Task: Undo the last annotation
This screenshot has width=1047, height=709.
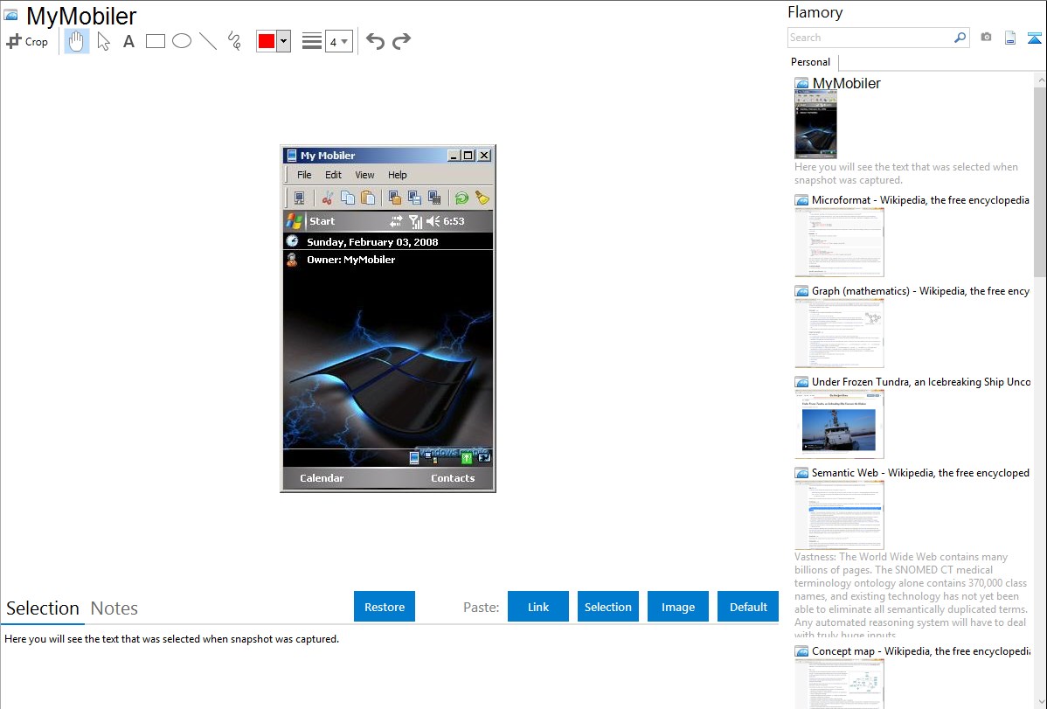Action: (x=375, y=41)
